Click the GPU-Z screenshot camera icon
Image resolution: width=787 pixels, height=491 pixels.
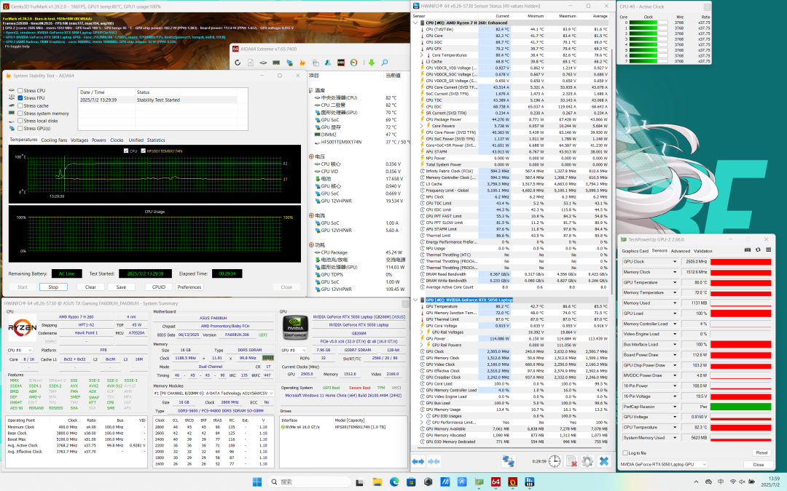(x=748, y=250)
